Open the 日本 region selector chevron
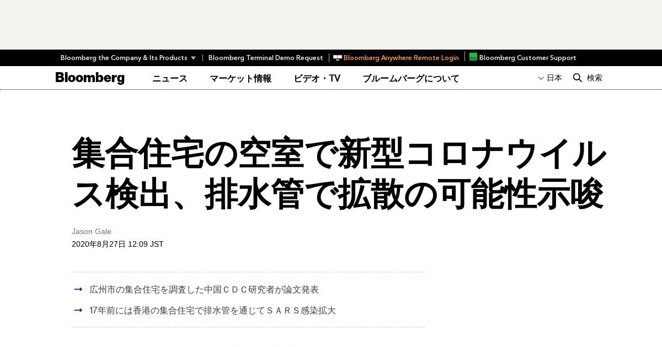This screenshot has height=347, width=662. (541, 78)
